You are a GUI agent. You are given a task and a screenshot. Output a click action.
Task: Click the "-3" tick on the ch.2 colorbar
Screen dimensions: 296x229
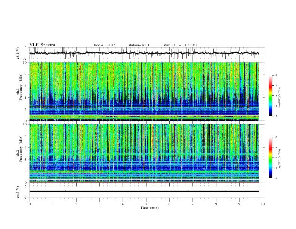click(x=276, y=137)
